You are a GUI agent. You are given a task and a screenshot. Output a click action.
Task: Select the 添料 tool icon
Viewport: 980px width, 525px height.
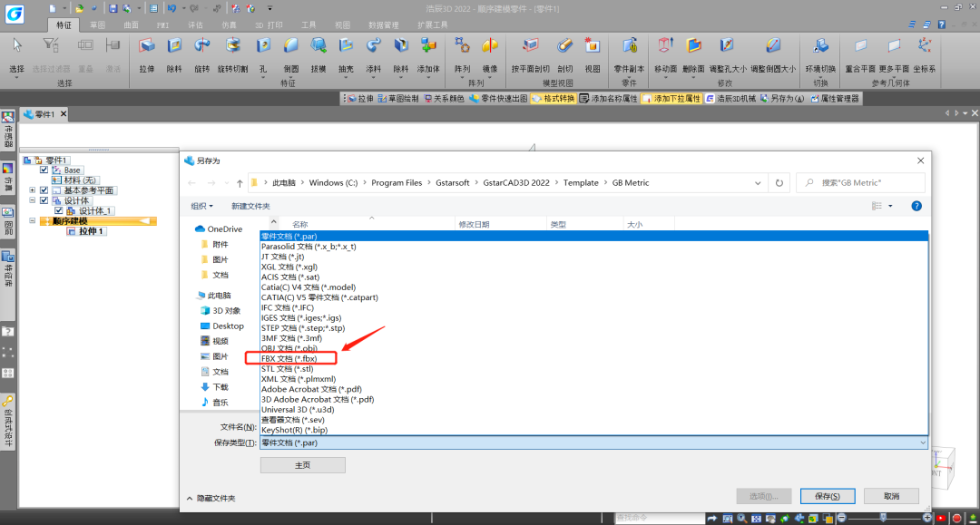pyautogui.click(x=374, y=46)
